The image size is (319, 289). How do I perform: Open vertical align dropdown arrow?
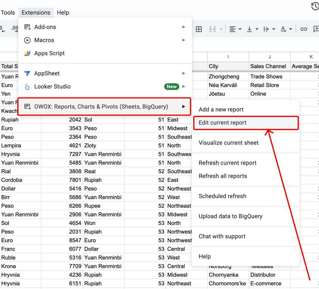[x=257, y=29]
